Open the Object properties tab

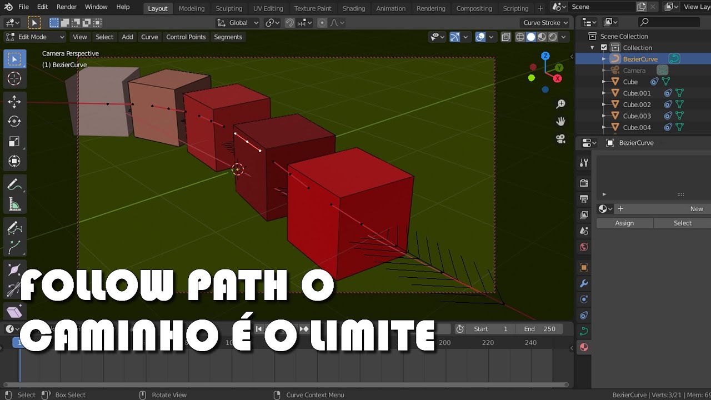pos(584,268)
